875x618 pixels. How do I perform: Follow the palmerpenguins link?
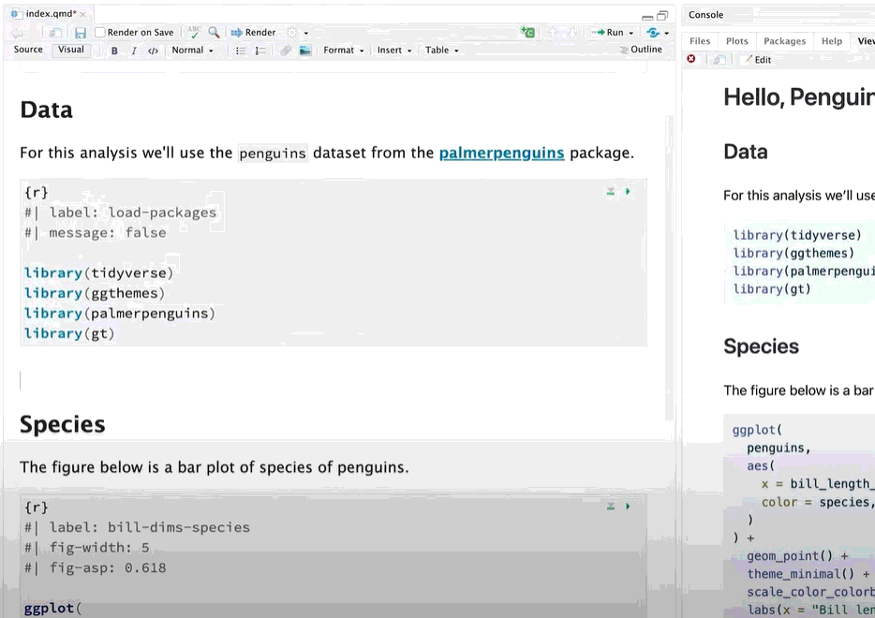click(501, 153)
